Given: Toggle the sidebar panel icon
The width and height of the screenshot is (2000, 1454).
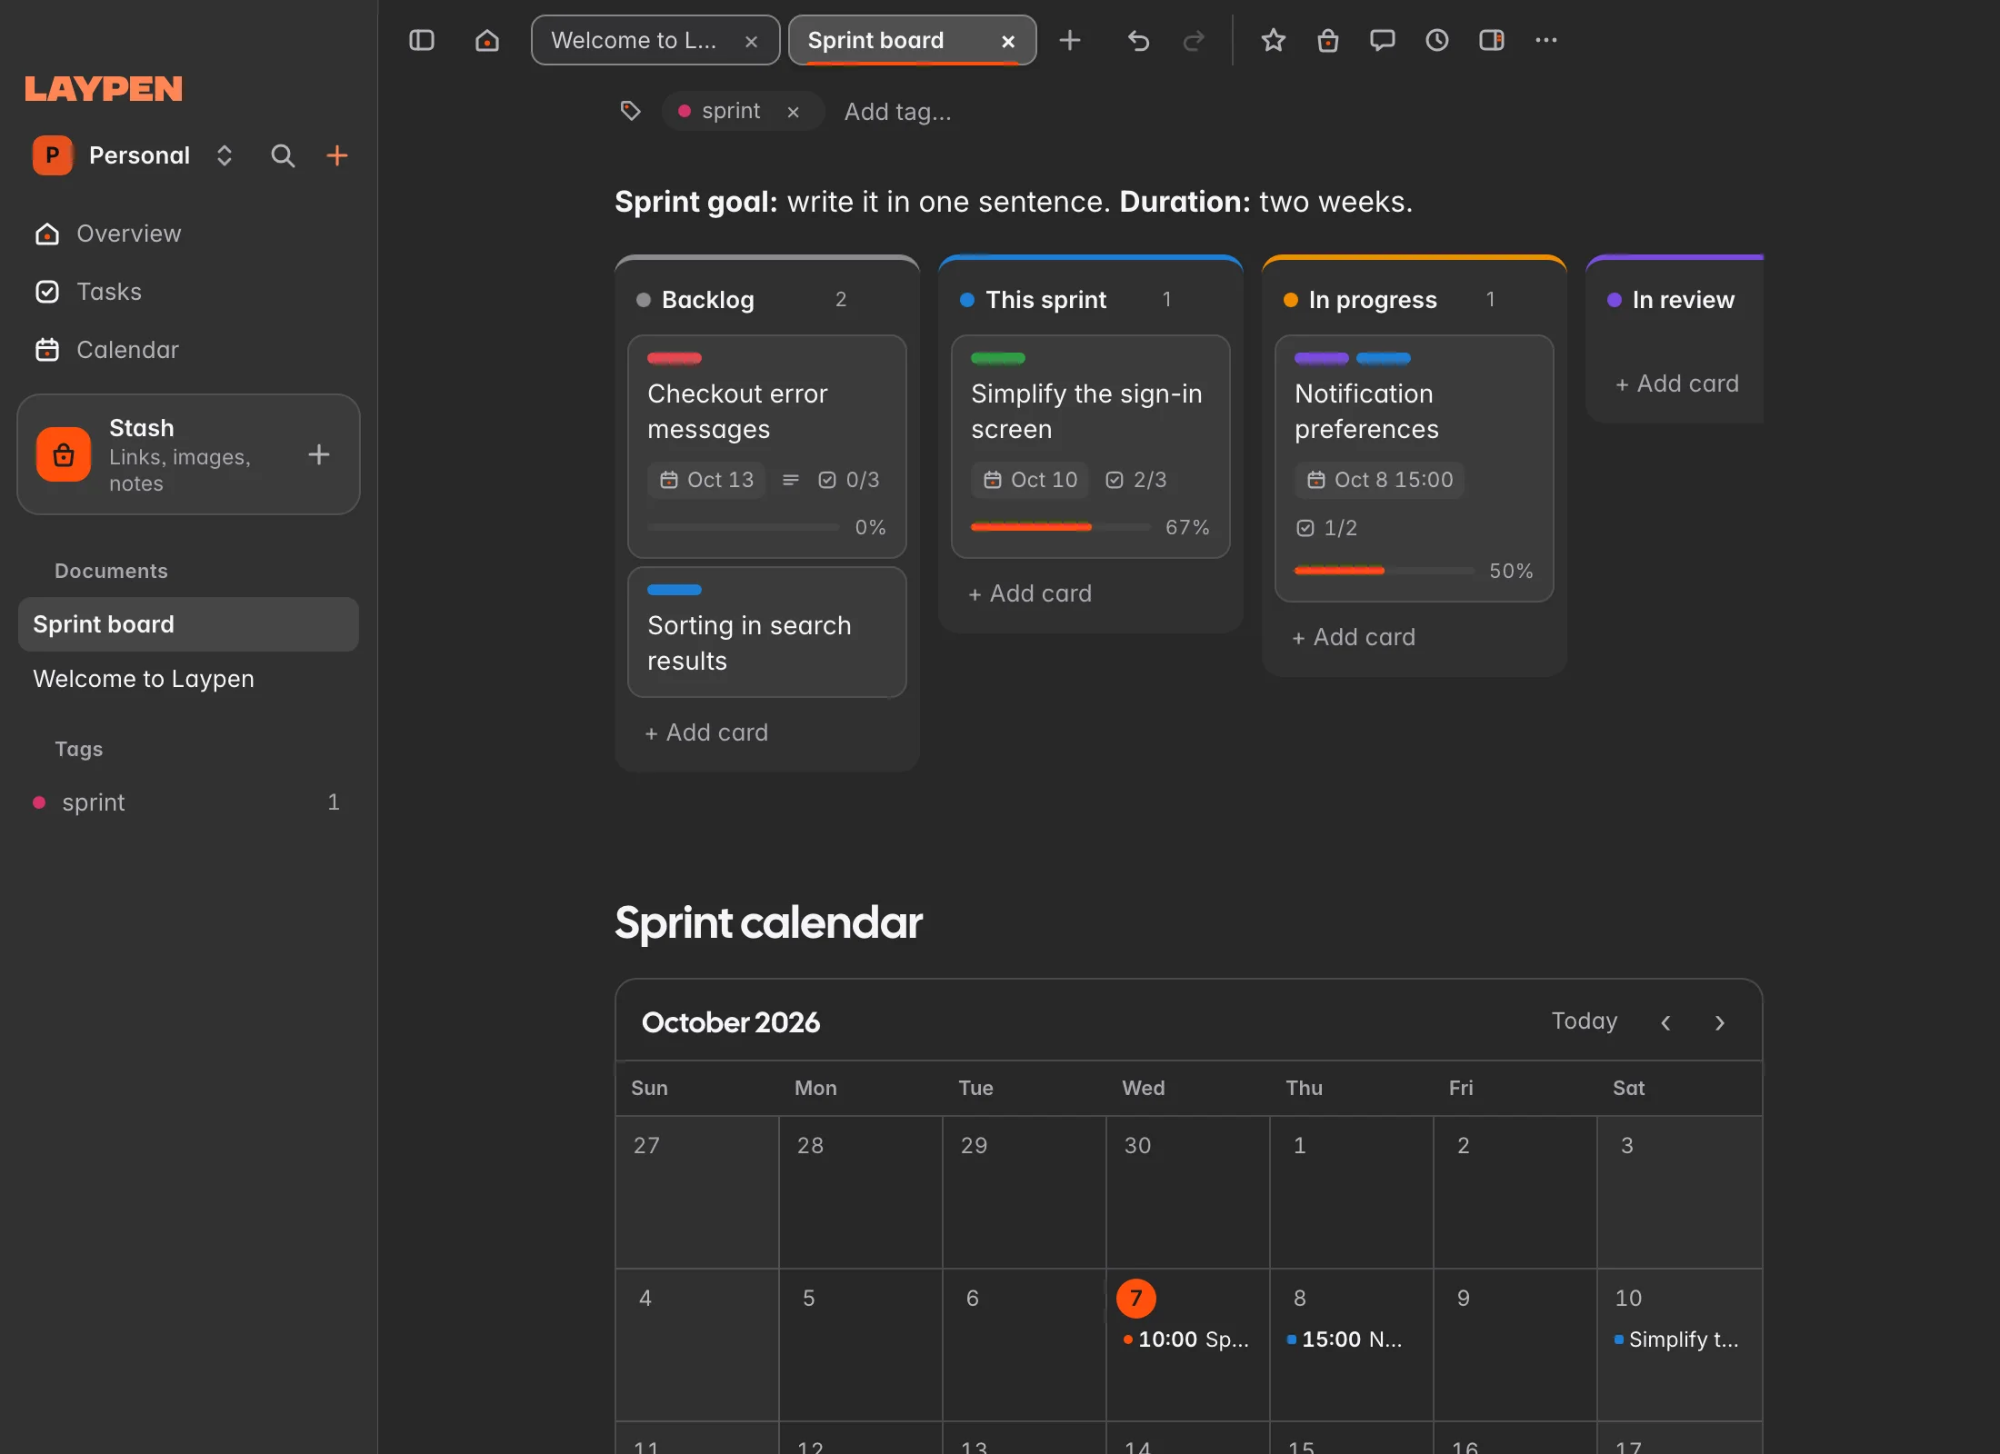Looking at the screenshot, I should pyautogui.click(x=422, y=40).
